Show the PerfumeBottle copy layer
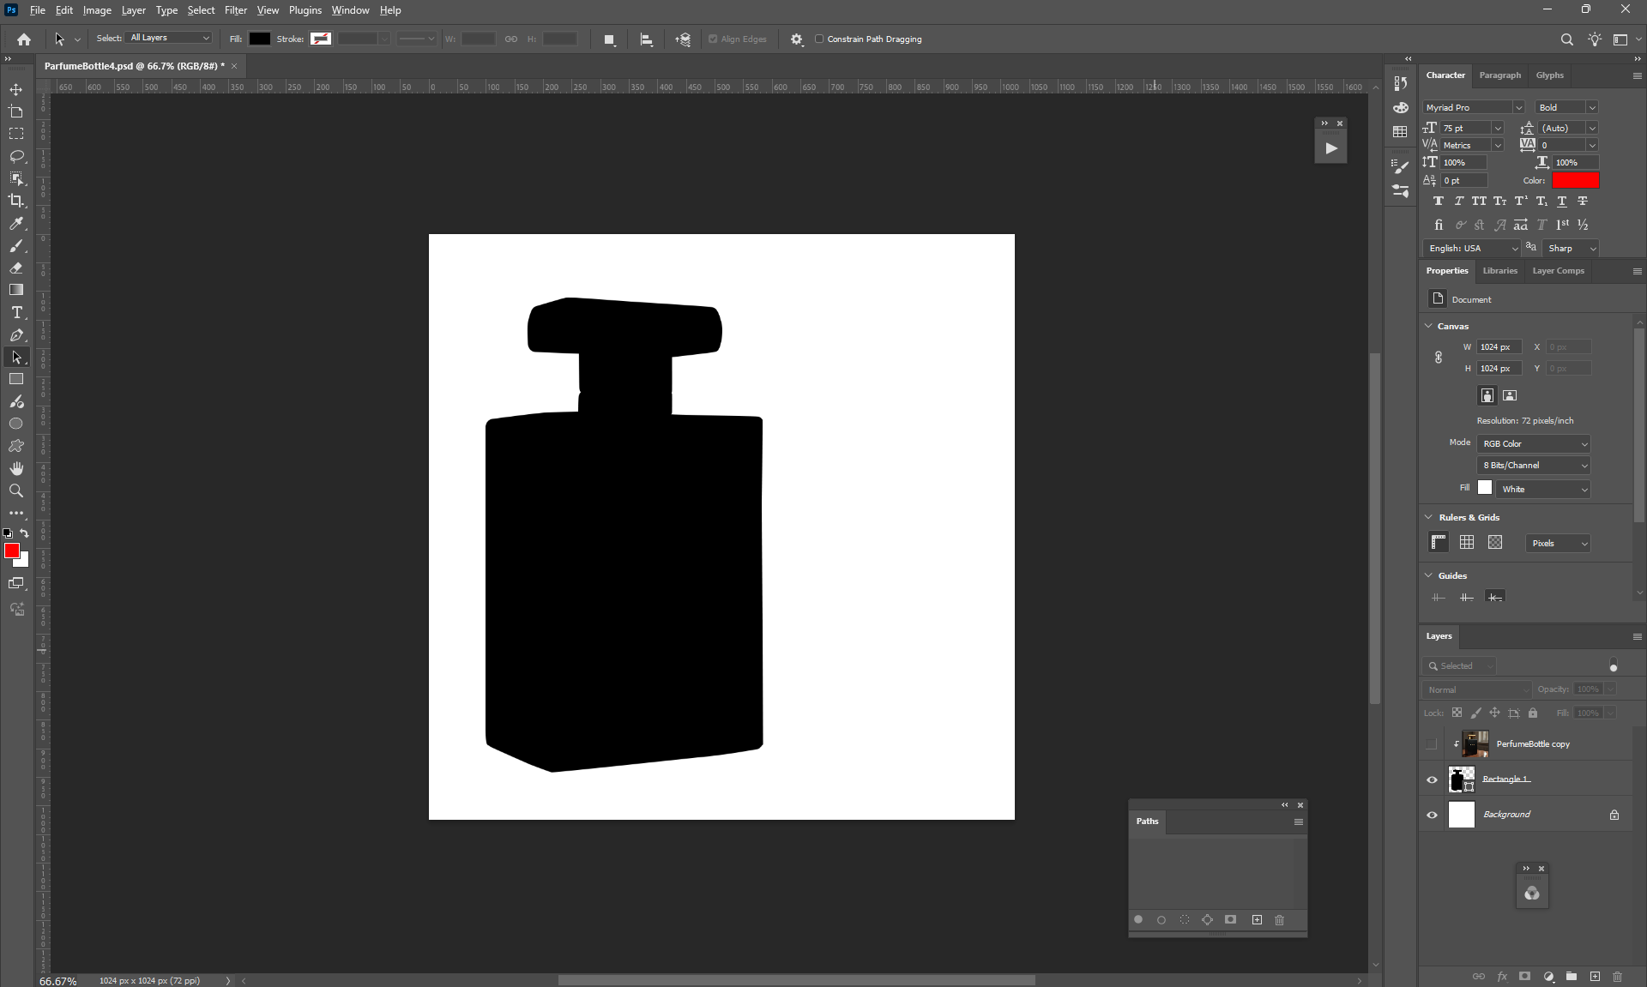1647x987 pixels. pyautogui.click(x=1432, y=744)
